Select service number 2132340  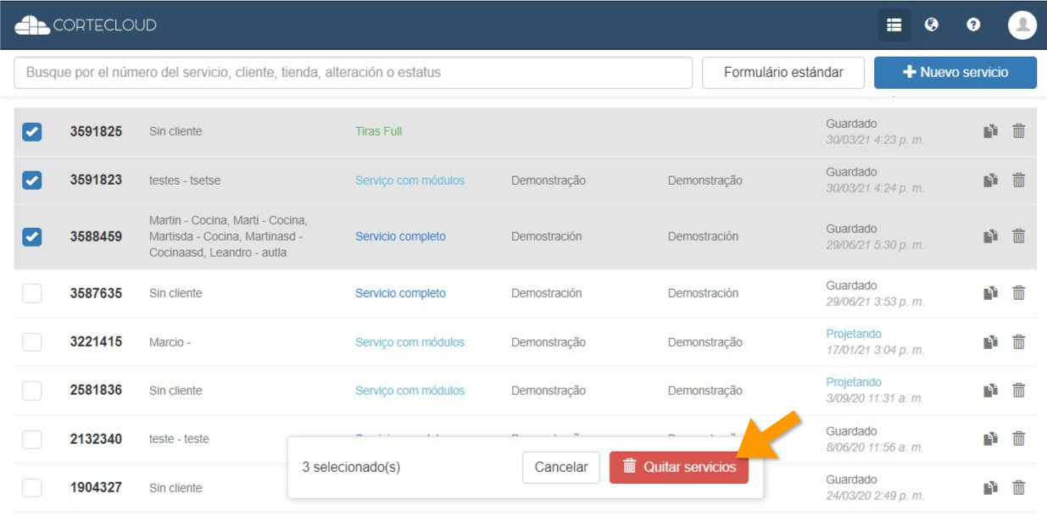pyautogui.click(x=96, y=439)
